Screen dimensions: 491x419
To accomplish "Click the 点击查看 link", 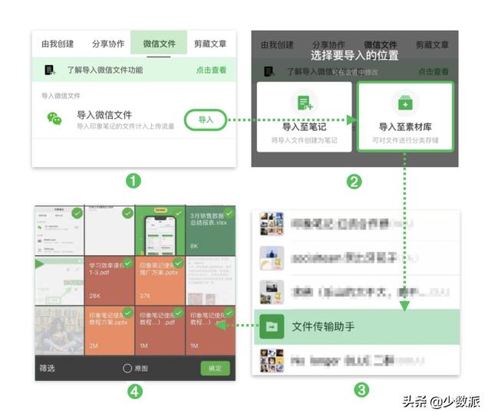I will pyautogui.click(x=212, y=70).
